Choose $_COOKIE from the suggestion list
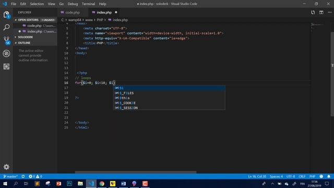Viewport: 334px width, 188px height. click(169, 103)
